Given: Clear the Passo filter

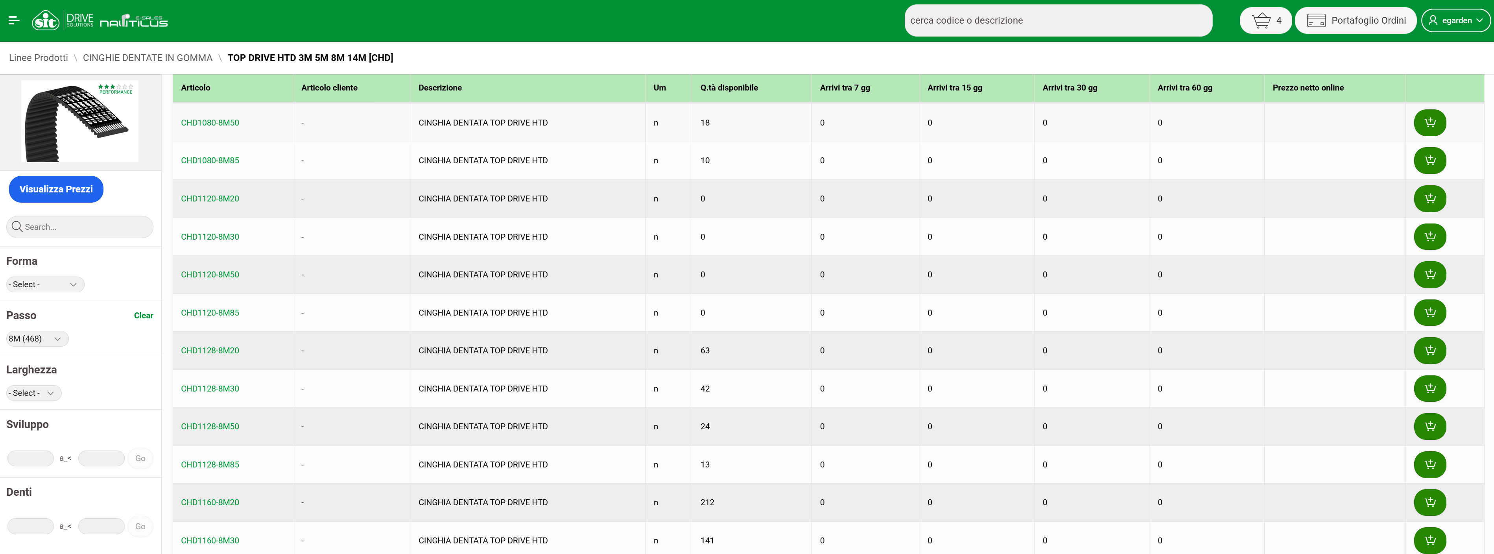Looking at the screenshot, I should 143,316.
